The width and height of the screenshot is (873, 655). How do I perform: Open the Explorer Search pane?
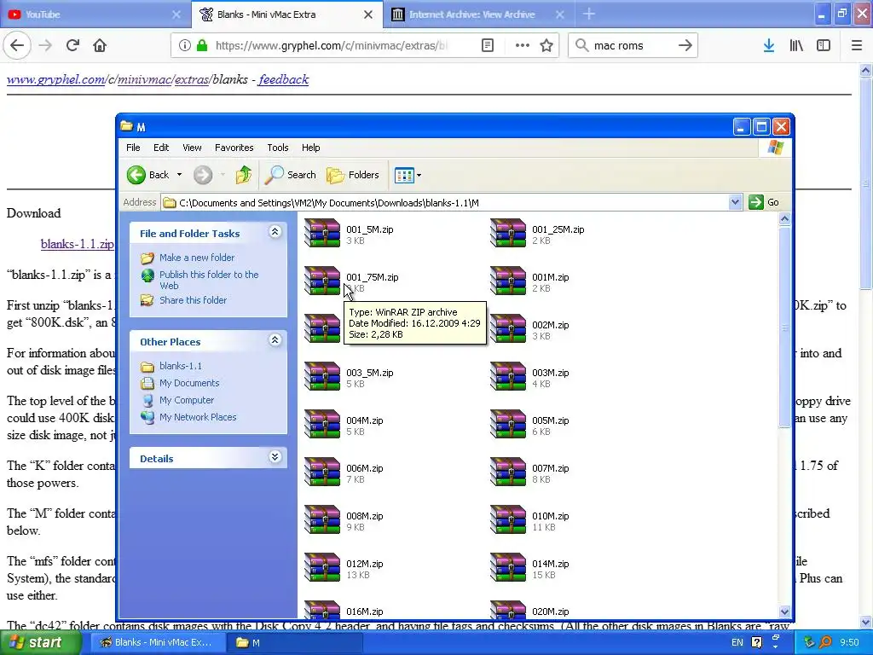pyautogui.click(x=290, y=175)
